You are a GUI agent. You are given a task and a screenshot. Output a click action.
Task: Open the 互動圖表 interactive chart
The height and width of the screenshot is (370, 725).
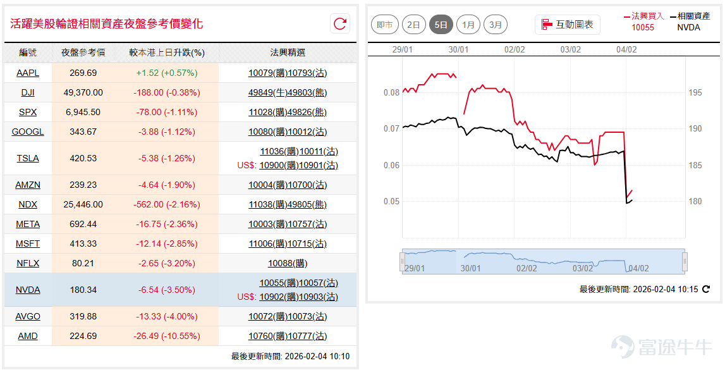point(568,25)
